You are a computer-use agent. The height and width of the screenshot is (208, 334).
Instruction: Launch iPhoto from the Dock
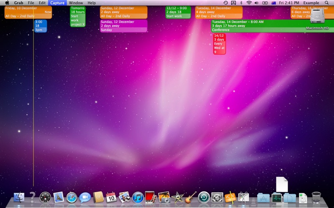[x=164, y=197]
